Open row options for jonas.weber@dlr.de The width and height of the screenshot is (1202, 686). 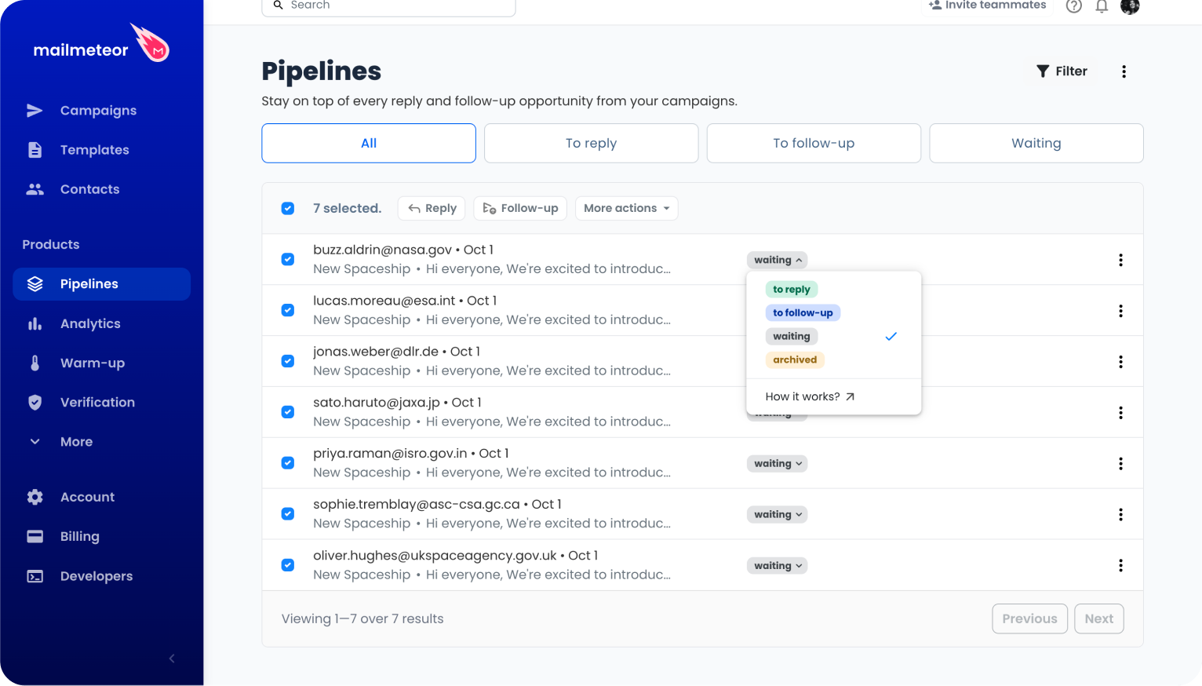1120,362
